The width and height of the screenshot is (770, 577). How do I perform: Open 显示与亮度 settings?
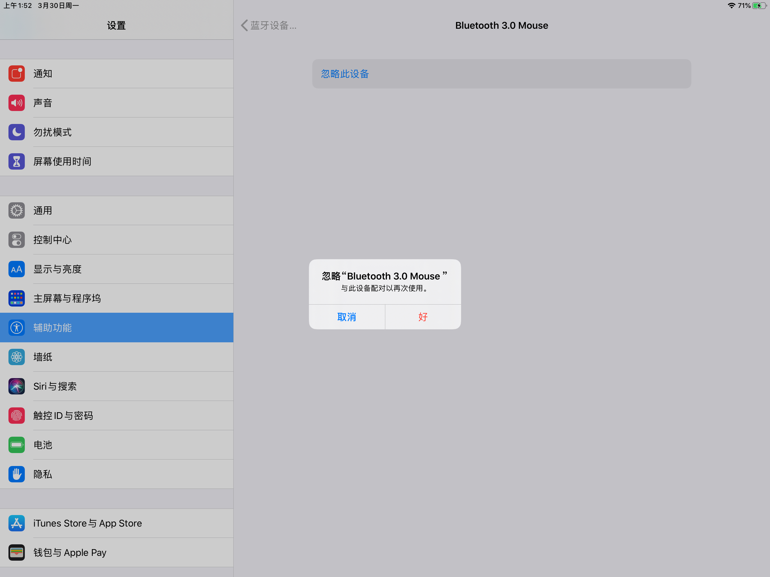(117, 269)
